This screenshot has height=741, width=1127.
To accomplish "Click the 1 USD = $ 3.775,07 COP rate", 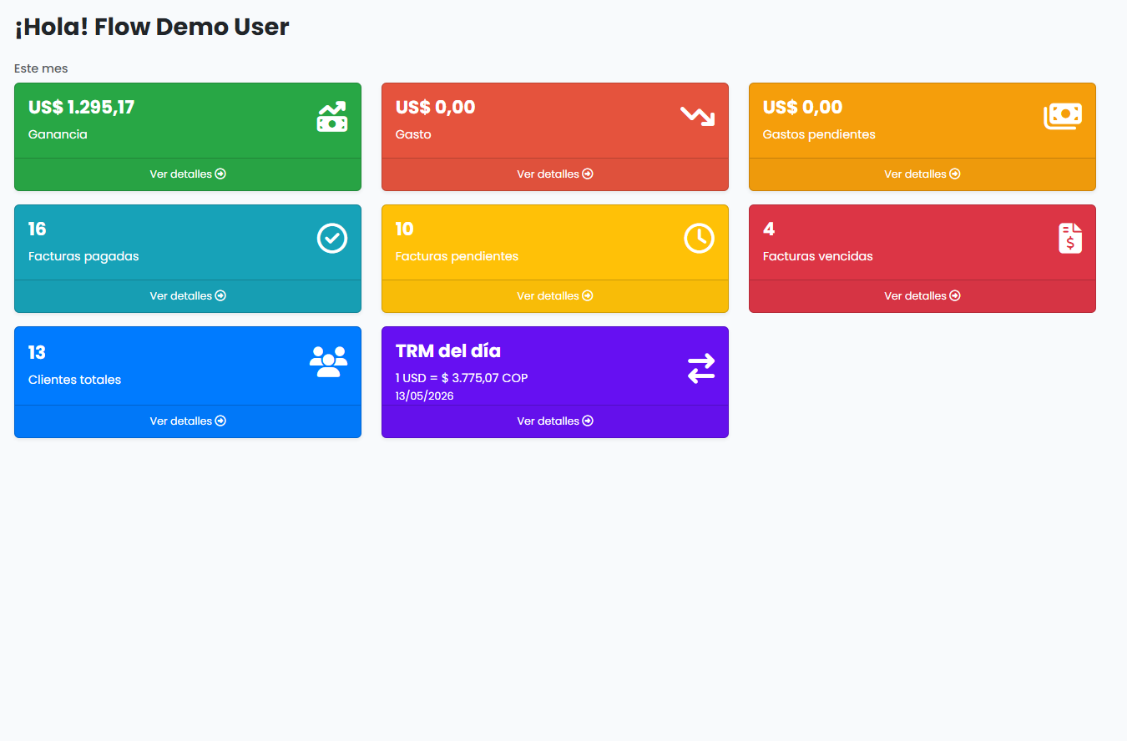I will click(462, 378).
